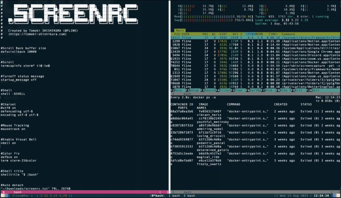Click F1 Help in htop footer
Viewport: 341px width, 198px height.
click(178, 89)
